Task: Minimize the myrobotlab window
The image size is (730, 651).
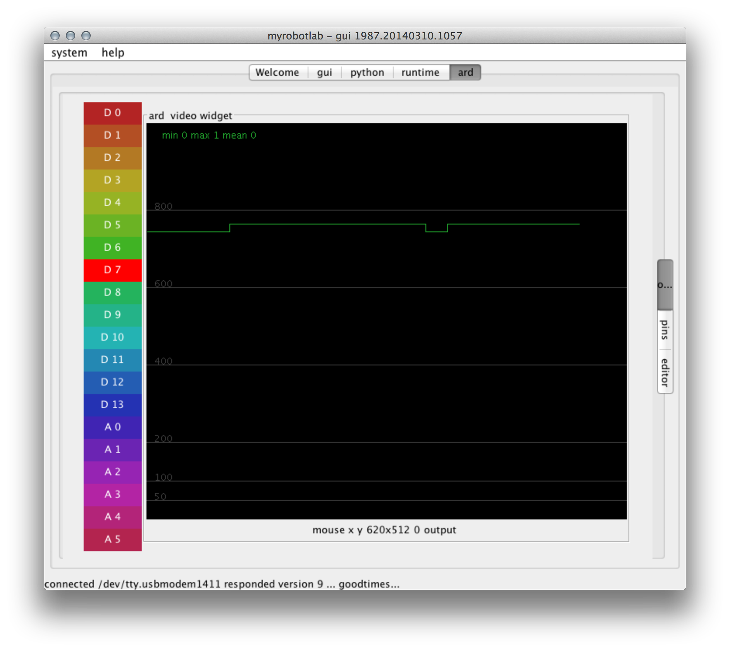Action: tap(71, 36)
